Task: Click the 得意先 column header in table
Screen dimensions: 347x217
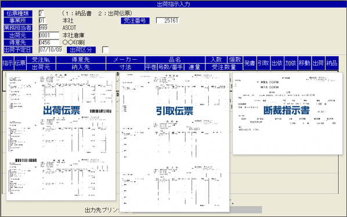Action: [x=81, y=60]
